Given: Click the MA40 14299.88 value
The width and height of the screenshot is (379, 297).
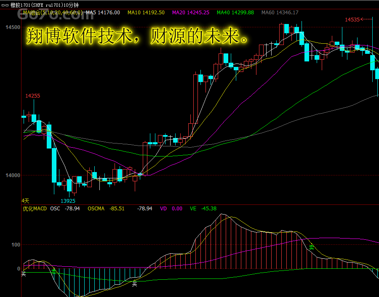Looking at the screenshot, I should click(235, 13).
